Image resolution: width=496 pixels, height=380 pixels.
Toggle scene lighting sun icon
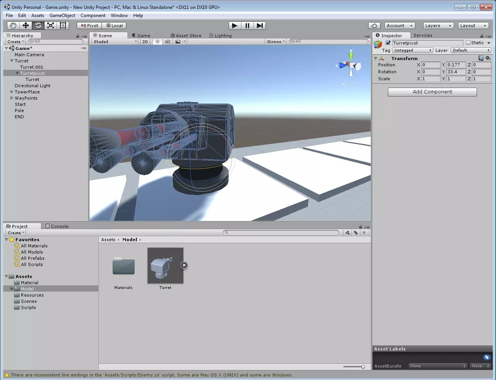pos(157,41)
